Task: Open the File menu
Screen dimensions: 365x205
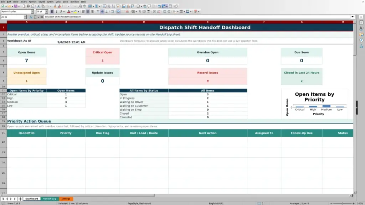Action: click(3, 2)
